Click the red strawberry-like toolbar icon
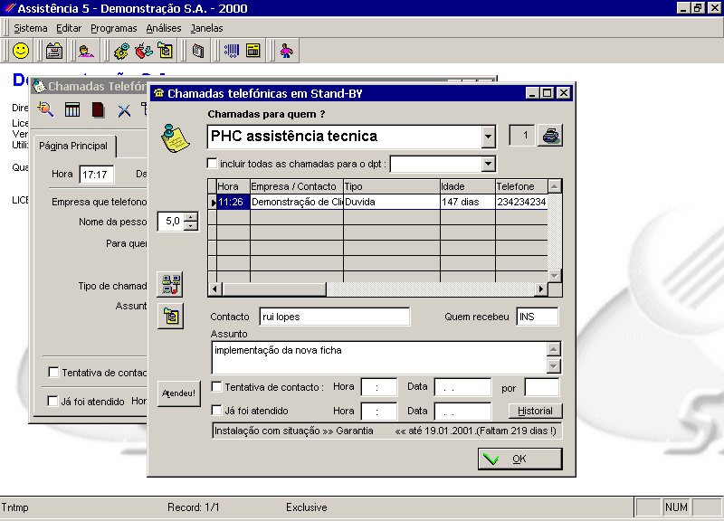This screenshot has height=521, width=724. pyautogui.click(x=144, y=51)
